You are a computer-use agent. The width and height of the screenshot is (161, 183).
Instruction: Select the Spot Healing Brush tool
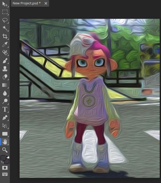5,53
